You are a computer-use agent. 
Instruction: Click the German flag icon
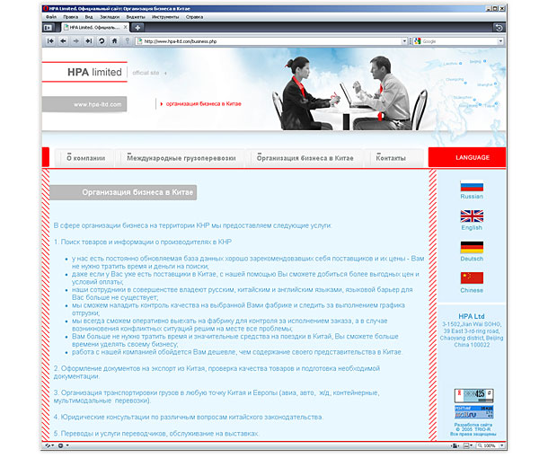472,247
